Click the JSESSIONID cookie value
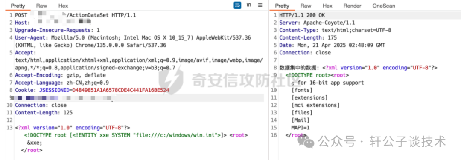 point(120,90)
